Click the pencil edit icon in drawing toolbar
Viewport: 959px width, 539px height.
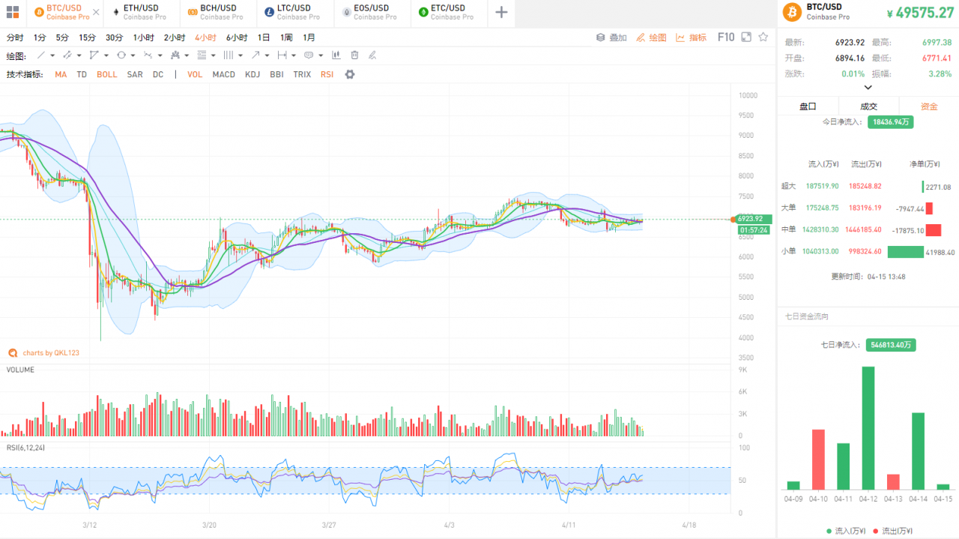click(x=372, y=55)
